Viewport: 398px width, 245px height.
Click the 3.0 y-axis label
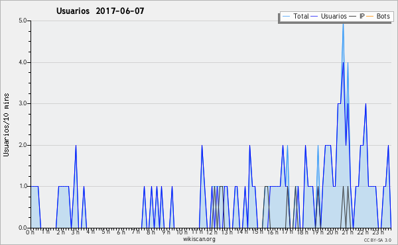pos(23,103)
